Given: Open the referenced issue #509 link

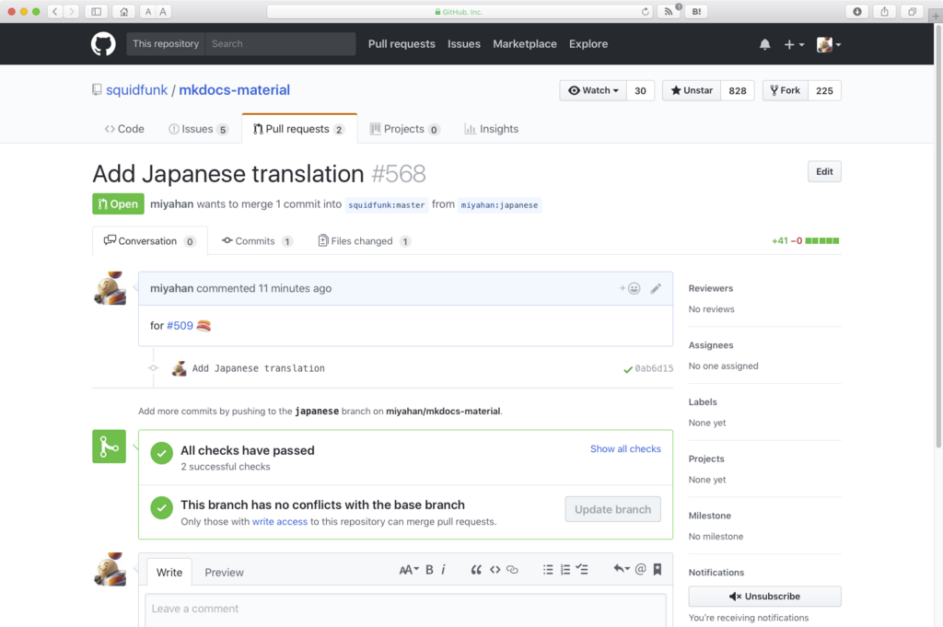Looking at the screenshot, I should click(180, 326).
